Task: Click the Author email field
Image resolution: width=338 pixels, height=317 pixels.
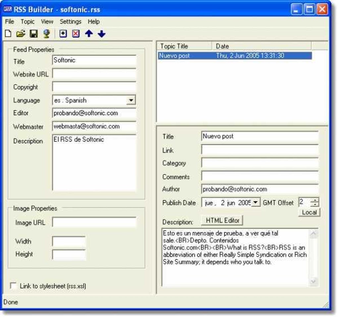Action: pyautogui.click(x=260, y=189)
